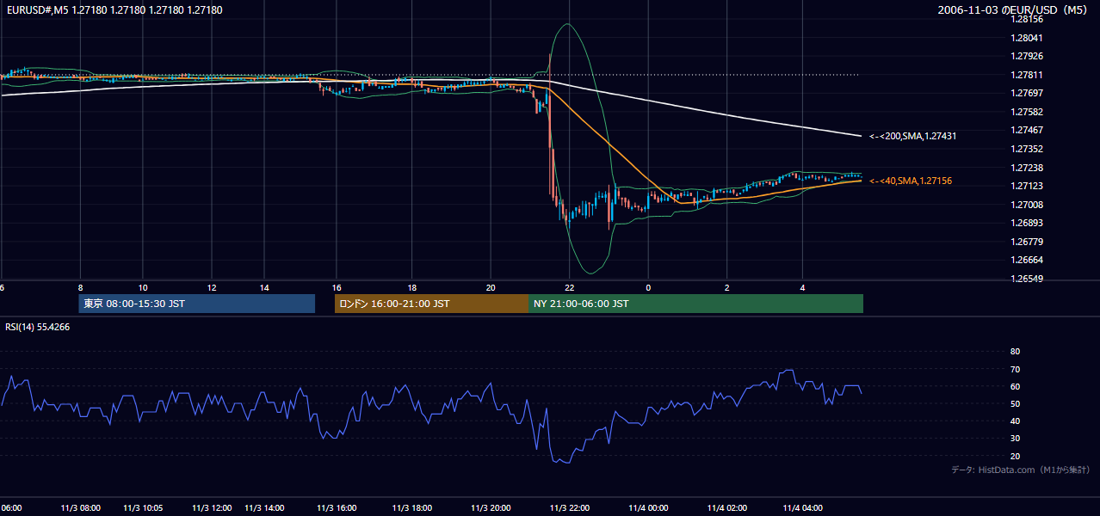Click the RSI 70 level label
The width and height of the screenshot is (1100, 516).
point(1015,369)
